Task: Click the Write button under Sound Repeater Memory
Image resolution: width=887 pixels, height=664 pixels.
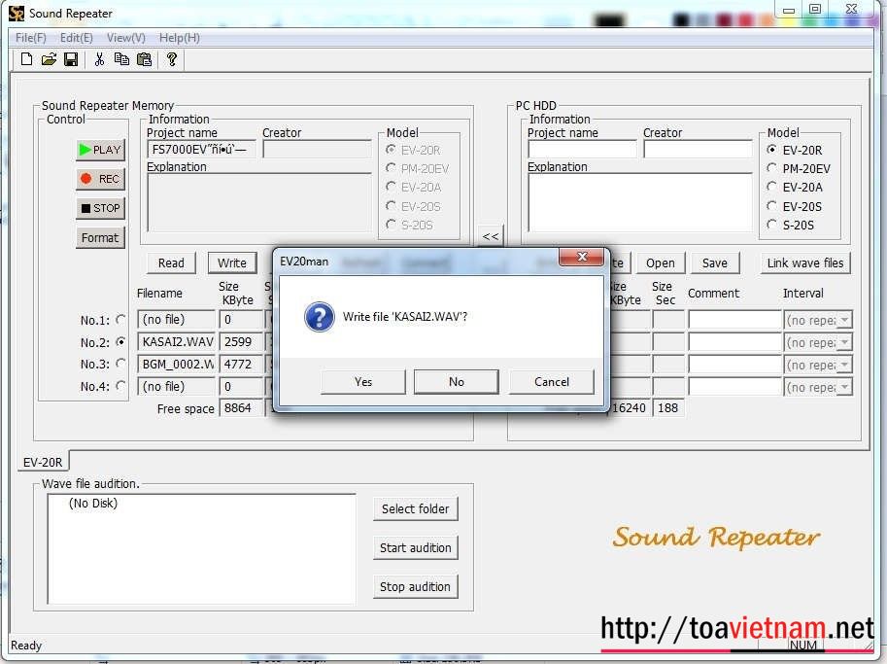Action: click(232, 263)
